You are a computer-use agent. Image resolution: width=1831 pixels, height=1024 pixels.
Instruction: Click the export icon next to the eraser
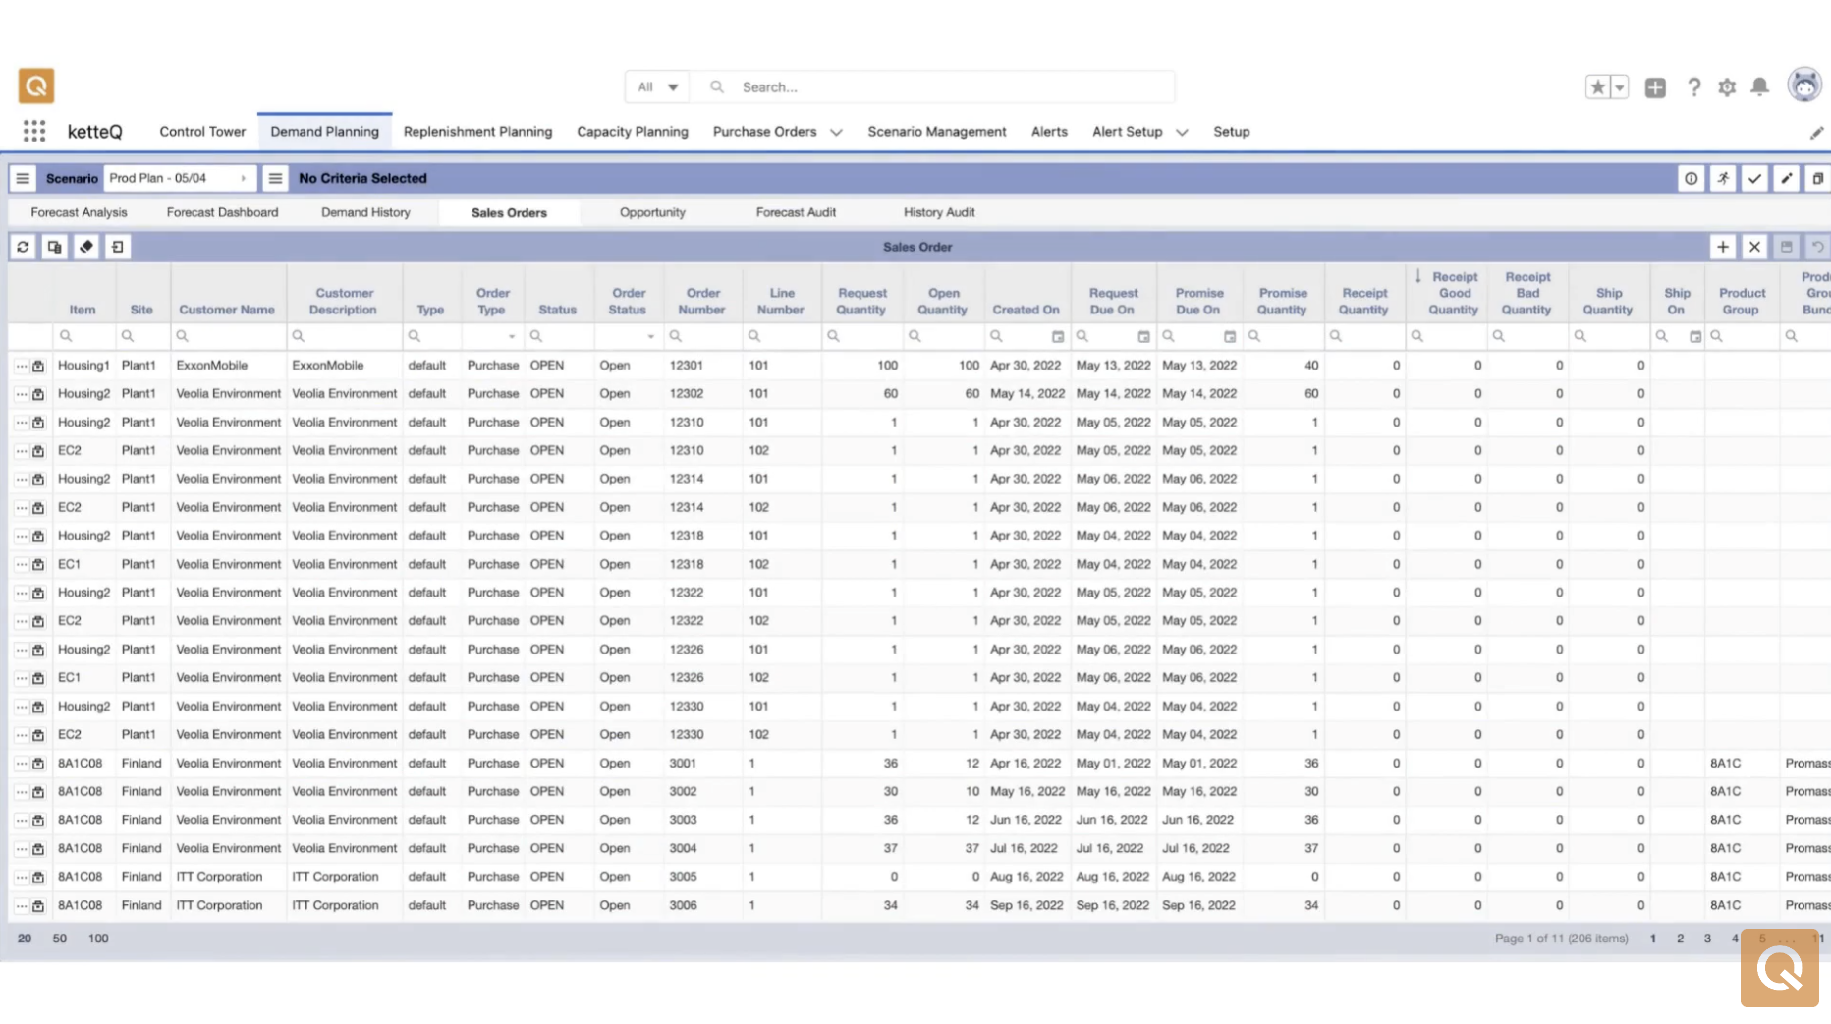click(x=118, y=247)
